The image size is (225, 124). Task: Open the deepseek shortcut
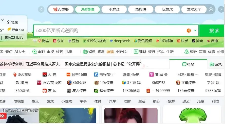click(120, 41)
